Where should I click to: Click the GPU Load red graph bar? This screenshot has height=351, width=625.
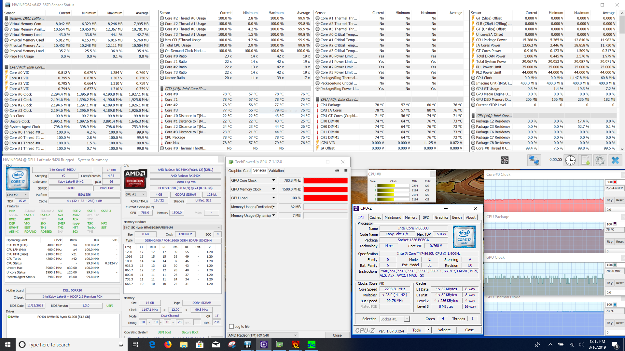click(x=325, y=198)
